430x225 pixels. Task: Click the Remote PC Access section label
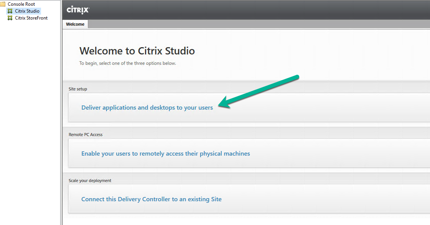86,135
